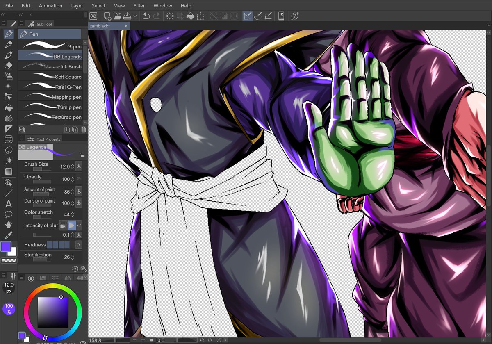Open the Animation menu

tap(50, 6)
